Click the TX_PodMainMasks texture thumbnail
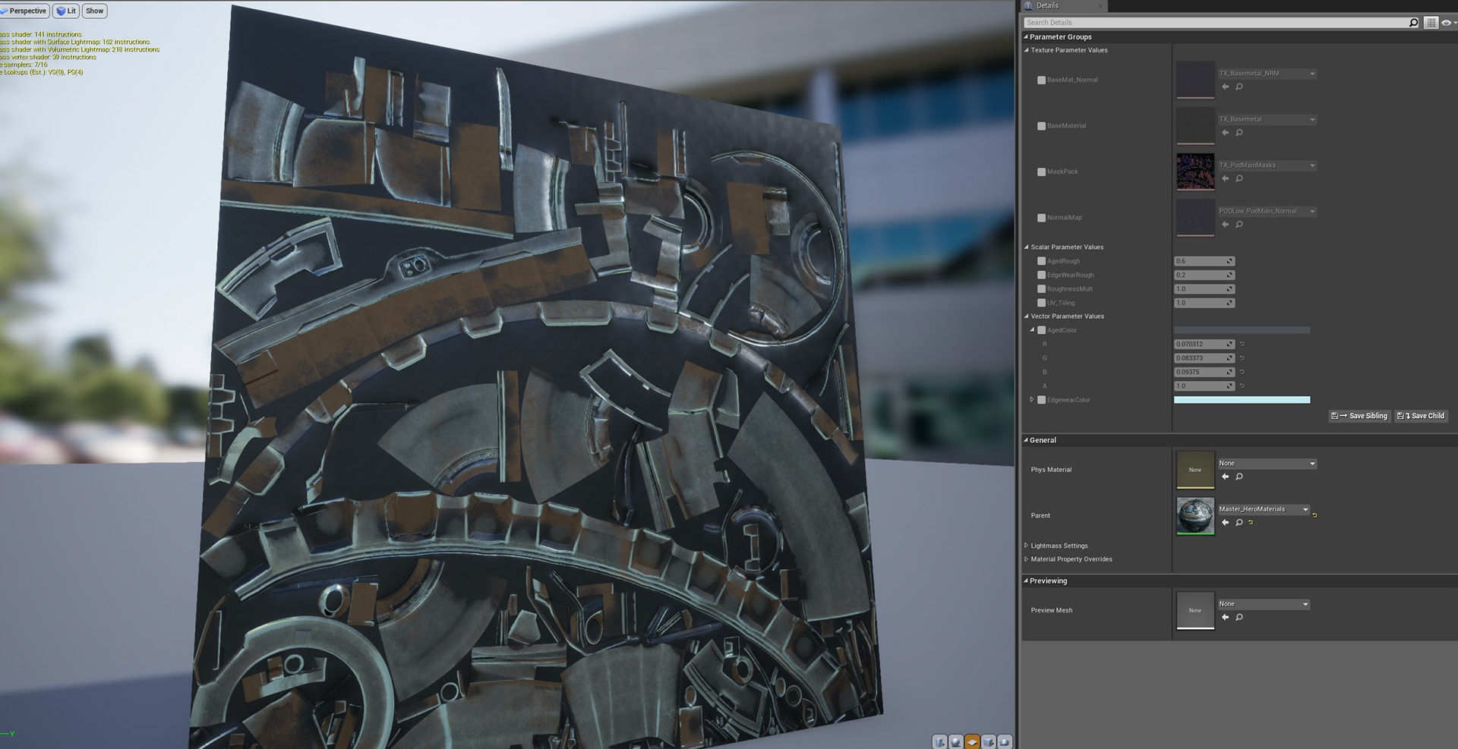 [x=1195, y=172]
